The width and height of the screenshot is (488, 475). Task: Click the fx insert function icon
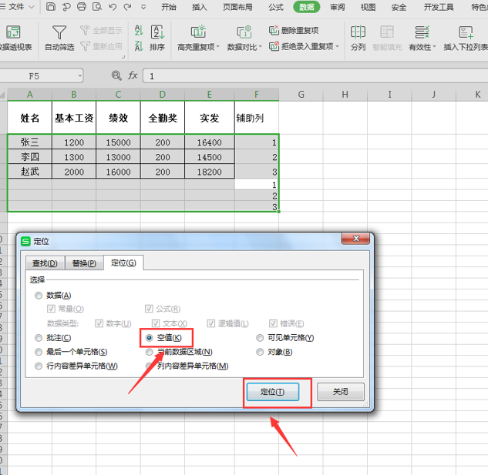(x=133, y=75)
